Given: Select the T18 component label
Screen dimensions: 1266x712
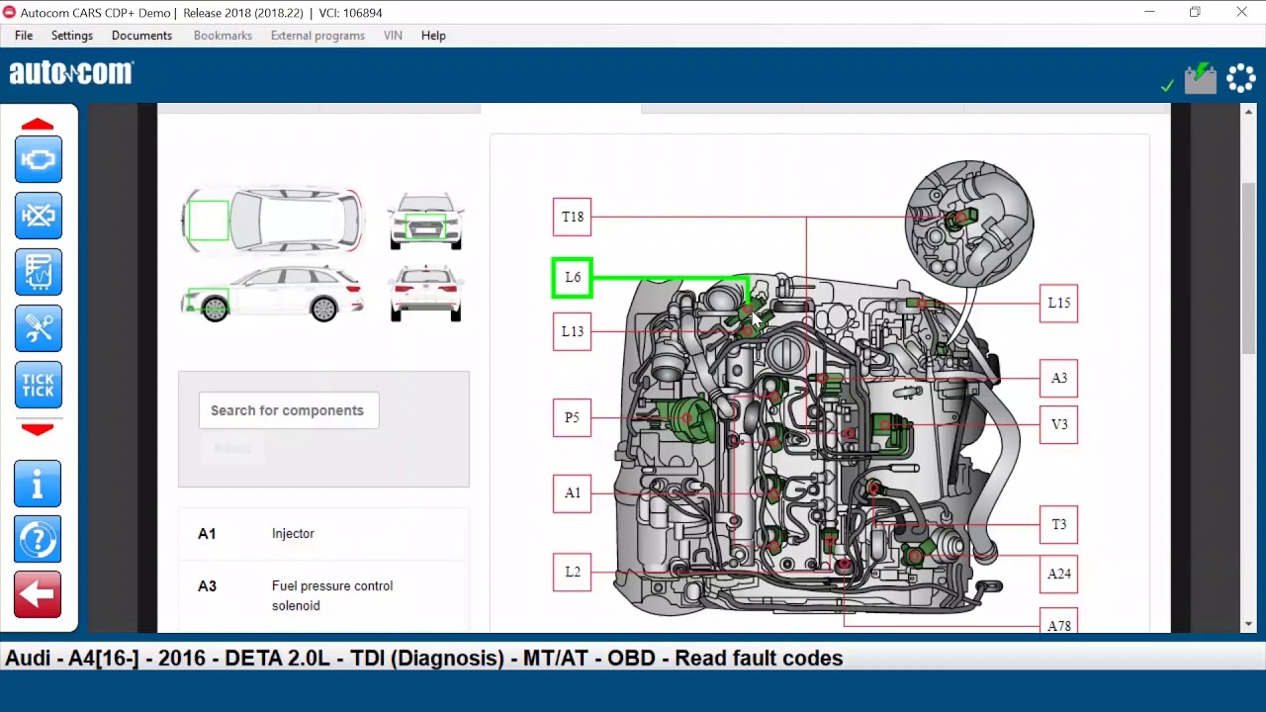Looking at the screenshot, I should (573, 217).
